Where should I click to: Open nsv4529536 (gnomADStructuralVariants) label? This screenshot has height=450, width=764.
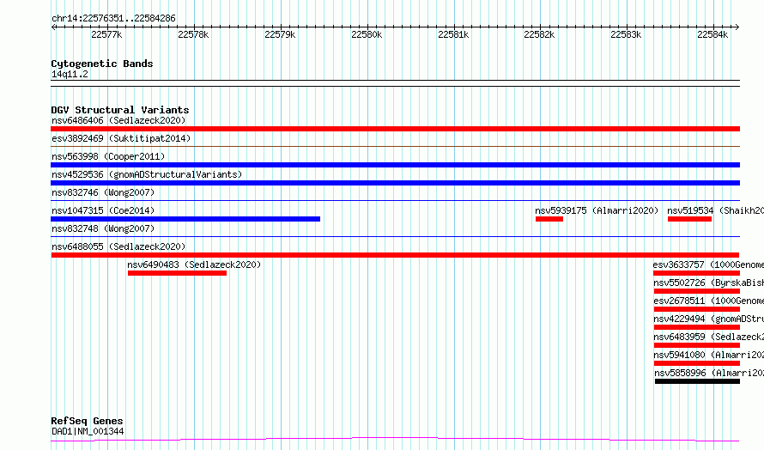[147, 174]
